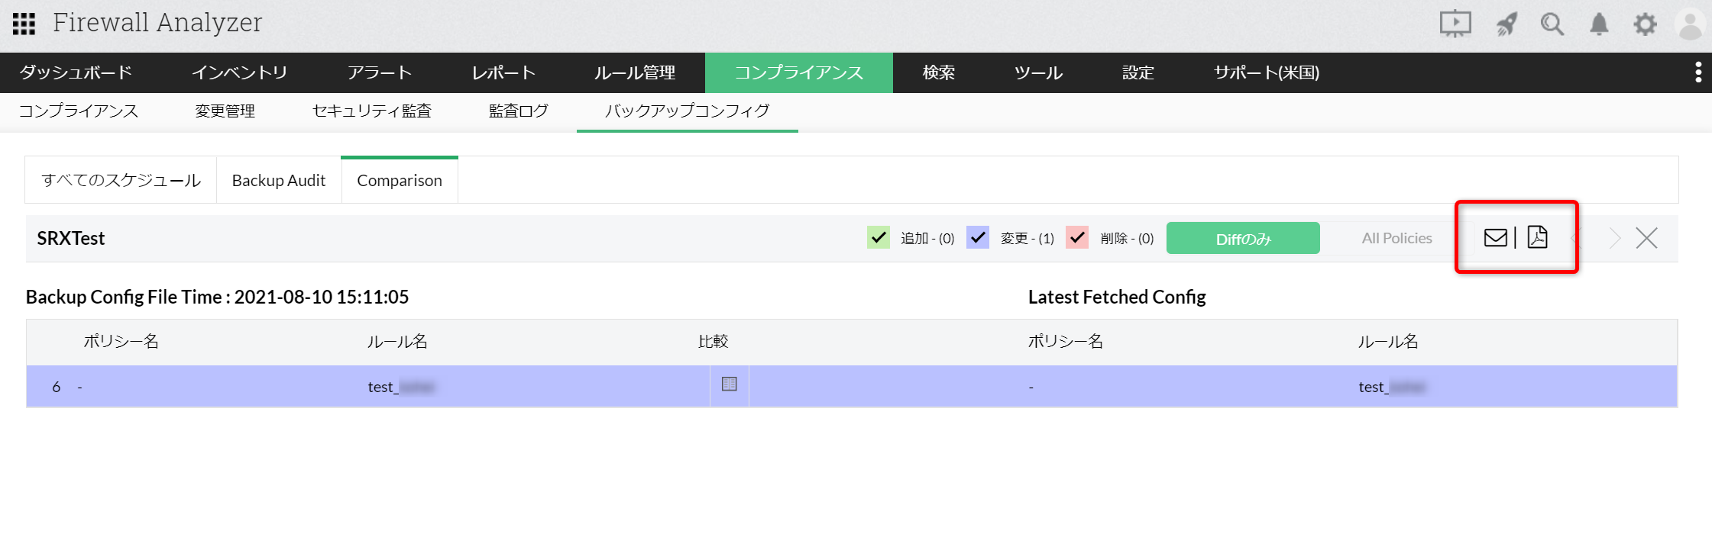
Task: Go to next comparison with right chevron
Action: point(1614,238)
